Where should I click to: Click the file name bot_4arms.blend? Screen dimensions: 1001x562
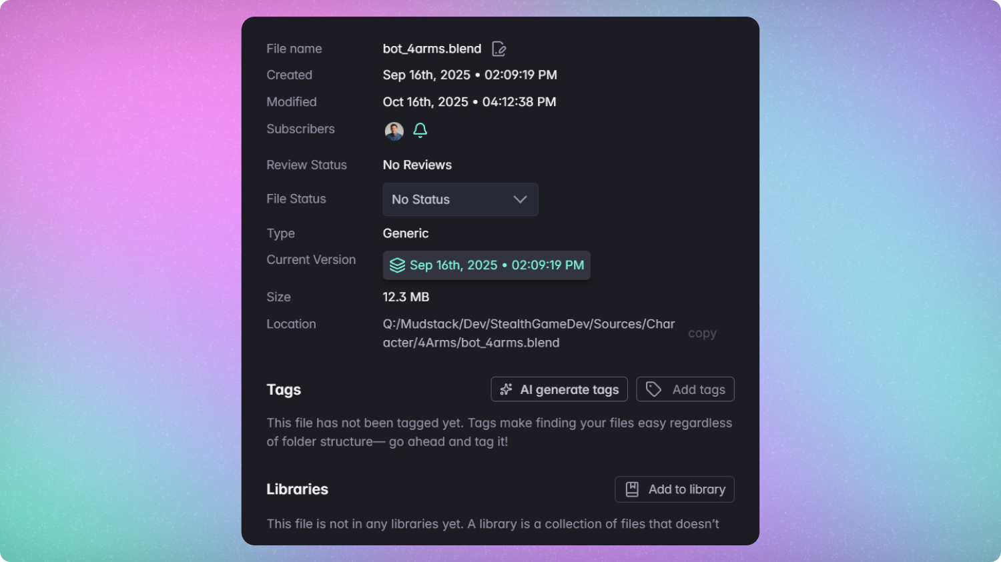click(x=432, y=48)
